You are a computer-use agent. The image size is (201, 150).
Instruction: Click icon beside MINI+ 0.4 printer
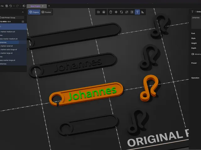(23, 22)
